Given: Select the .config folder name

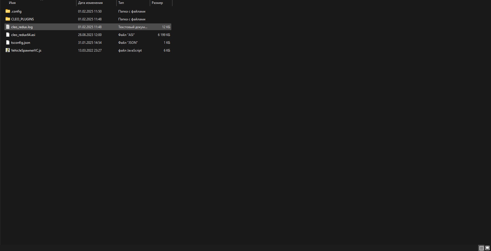Looking at the screenshot, I should pos(16,11).
